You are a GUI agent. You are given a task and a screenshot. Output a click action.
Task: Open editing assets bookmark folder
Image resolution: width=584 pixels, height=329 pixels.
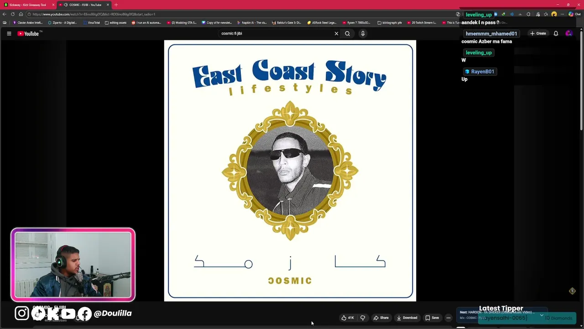116,22
